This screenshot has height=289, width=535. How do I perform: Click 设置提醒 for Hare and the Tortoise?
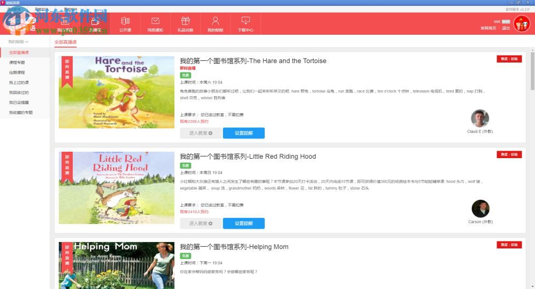243,133
